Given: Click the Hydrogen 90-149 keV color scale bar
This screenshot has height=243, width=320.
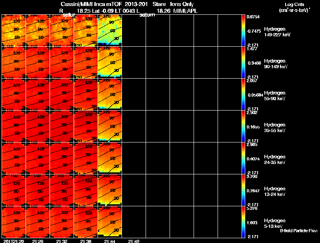Looking at the screenshot, I should coord(243,62).
